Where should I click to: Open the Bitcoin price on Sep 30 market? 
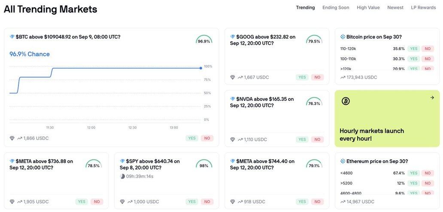374,37
